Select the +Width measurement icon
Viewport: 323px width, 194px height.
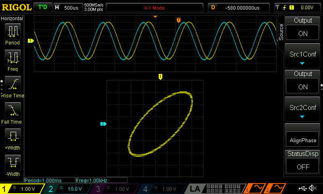point(13,137)
